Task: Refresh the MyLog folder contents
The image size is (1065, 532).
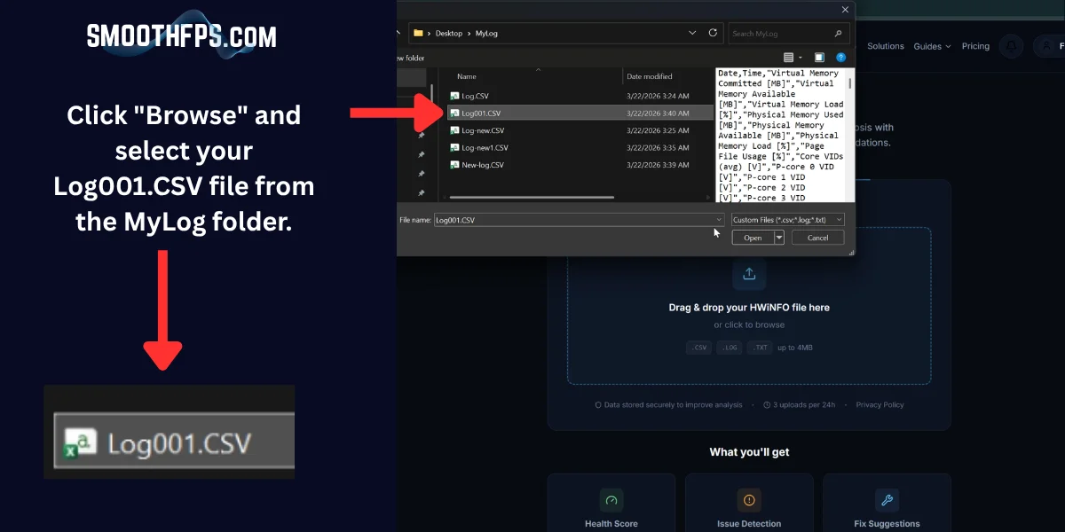Action: pos(713,33)
